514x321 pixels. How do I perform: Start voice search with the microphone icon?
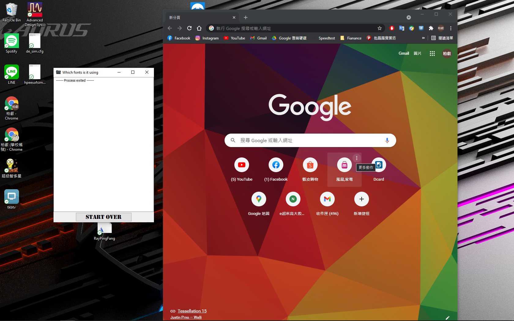click(x=387, y=140)
